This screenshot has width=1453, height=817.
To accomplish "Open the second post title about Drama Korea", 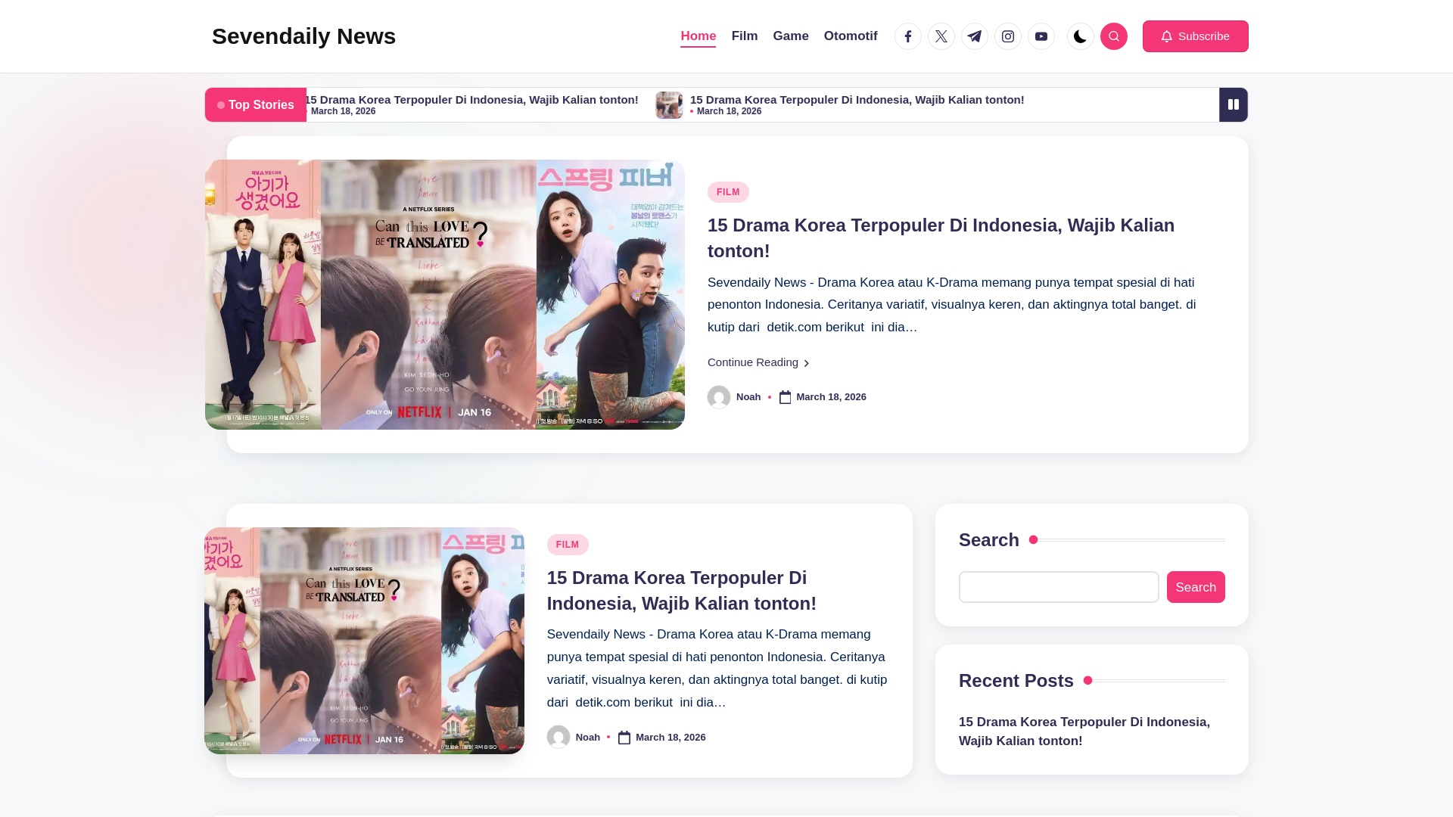I will click(x=682, y=590).
